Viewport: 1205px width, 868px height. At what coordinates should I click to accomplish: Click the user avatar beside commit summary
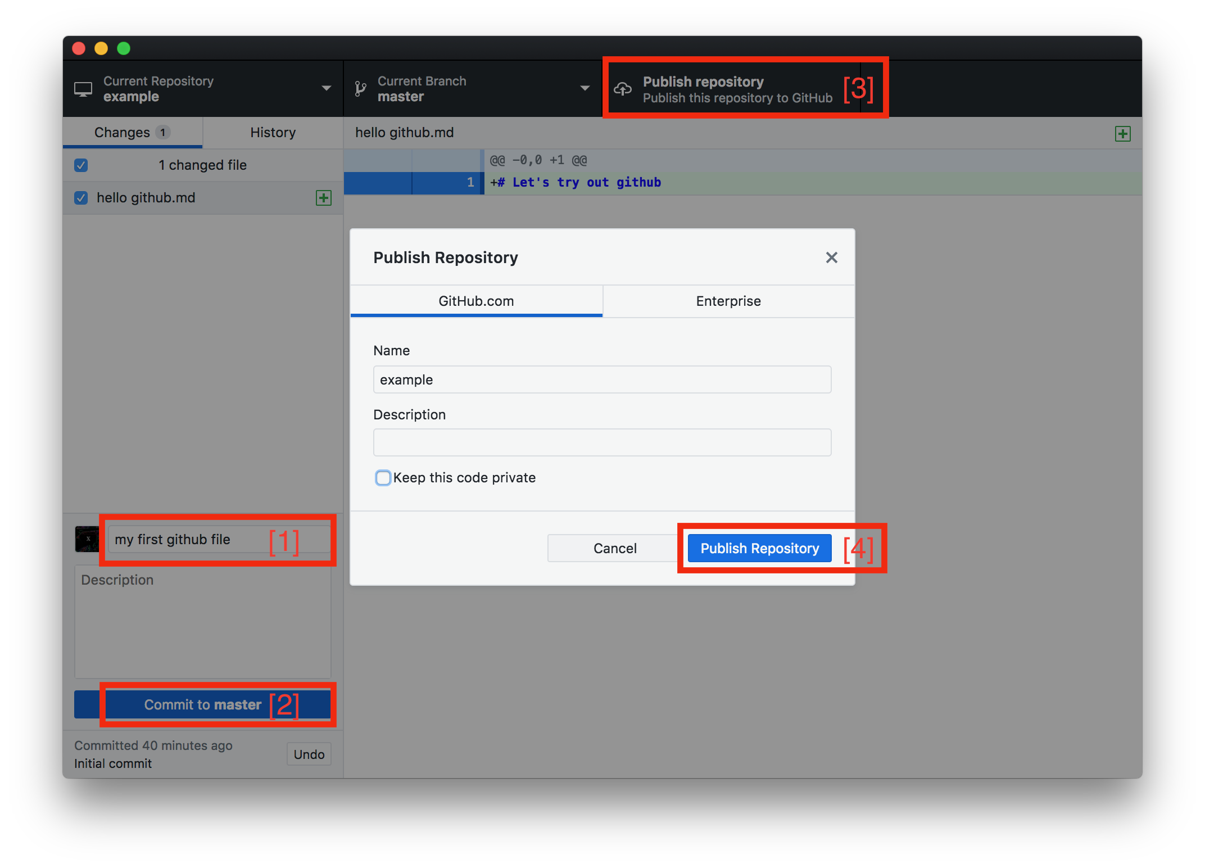pos(87,539)
